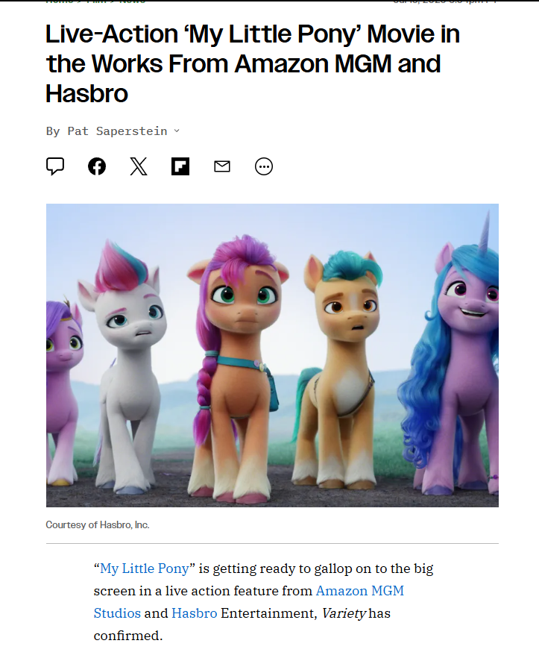The image size is (539, 661).
Task: Click the word 'Studios' in blue link
Action: [x=117, y=613]
